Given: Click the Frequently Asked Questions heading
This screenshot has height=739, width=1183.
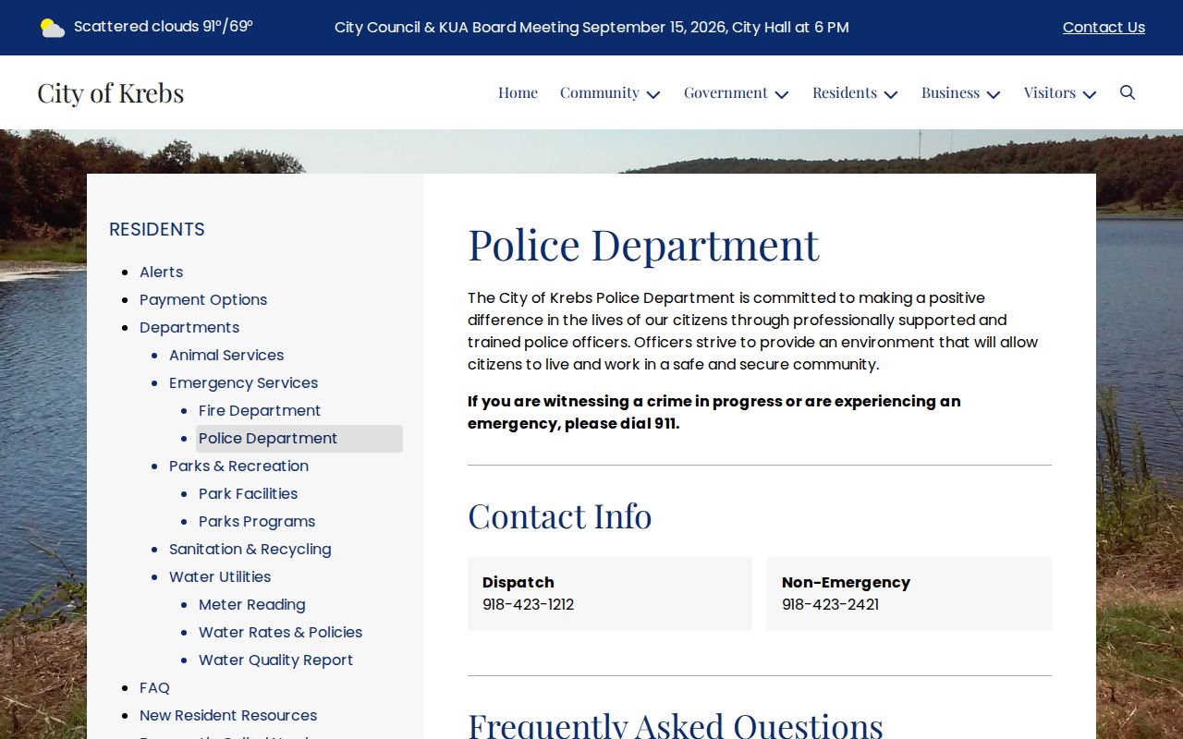Looking at the screenshot, I should [676, 725].
